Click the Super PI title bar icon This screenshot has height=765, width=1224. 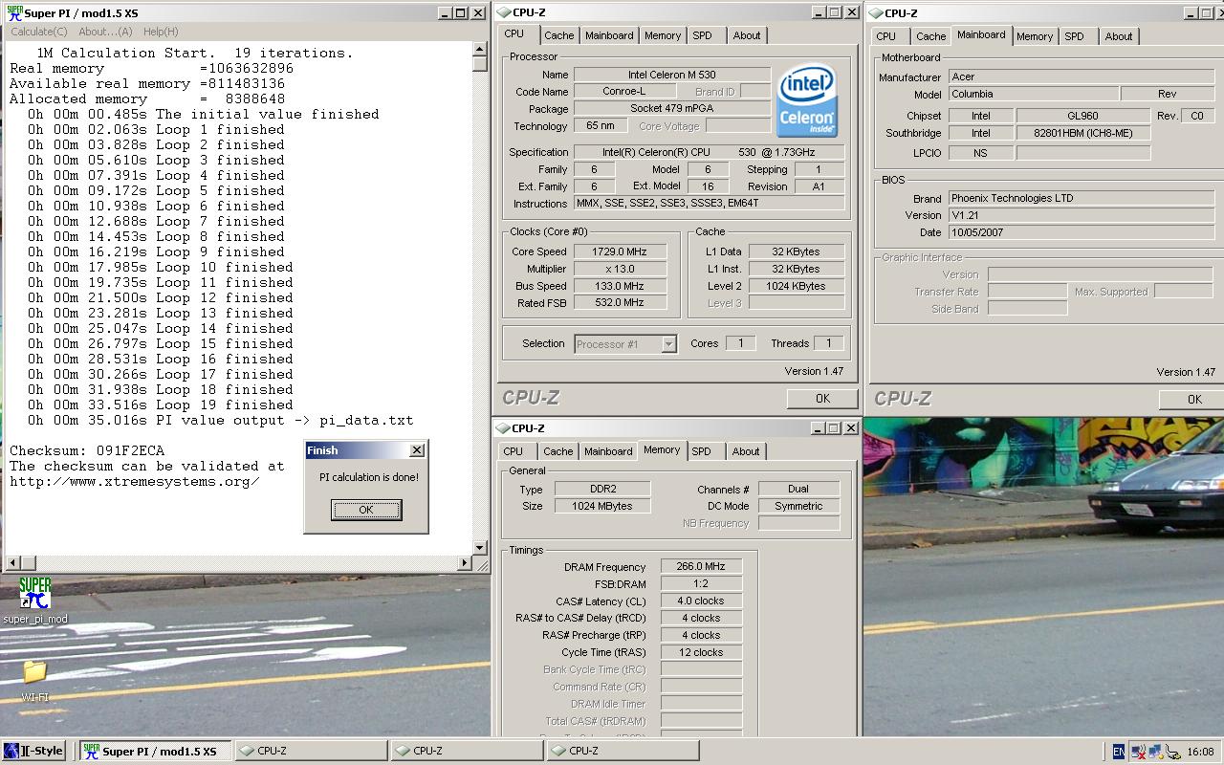tap(14, 12)
